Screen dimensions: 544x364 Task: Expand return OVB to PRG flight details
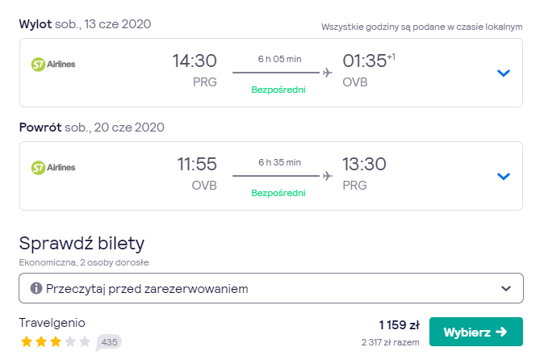point(503,176)
